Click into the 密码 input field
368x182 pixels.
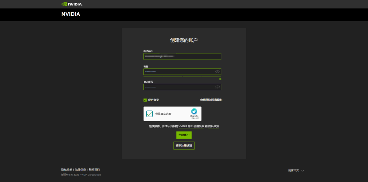(178, 72)
